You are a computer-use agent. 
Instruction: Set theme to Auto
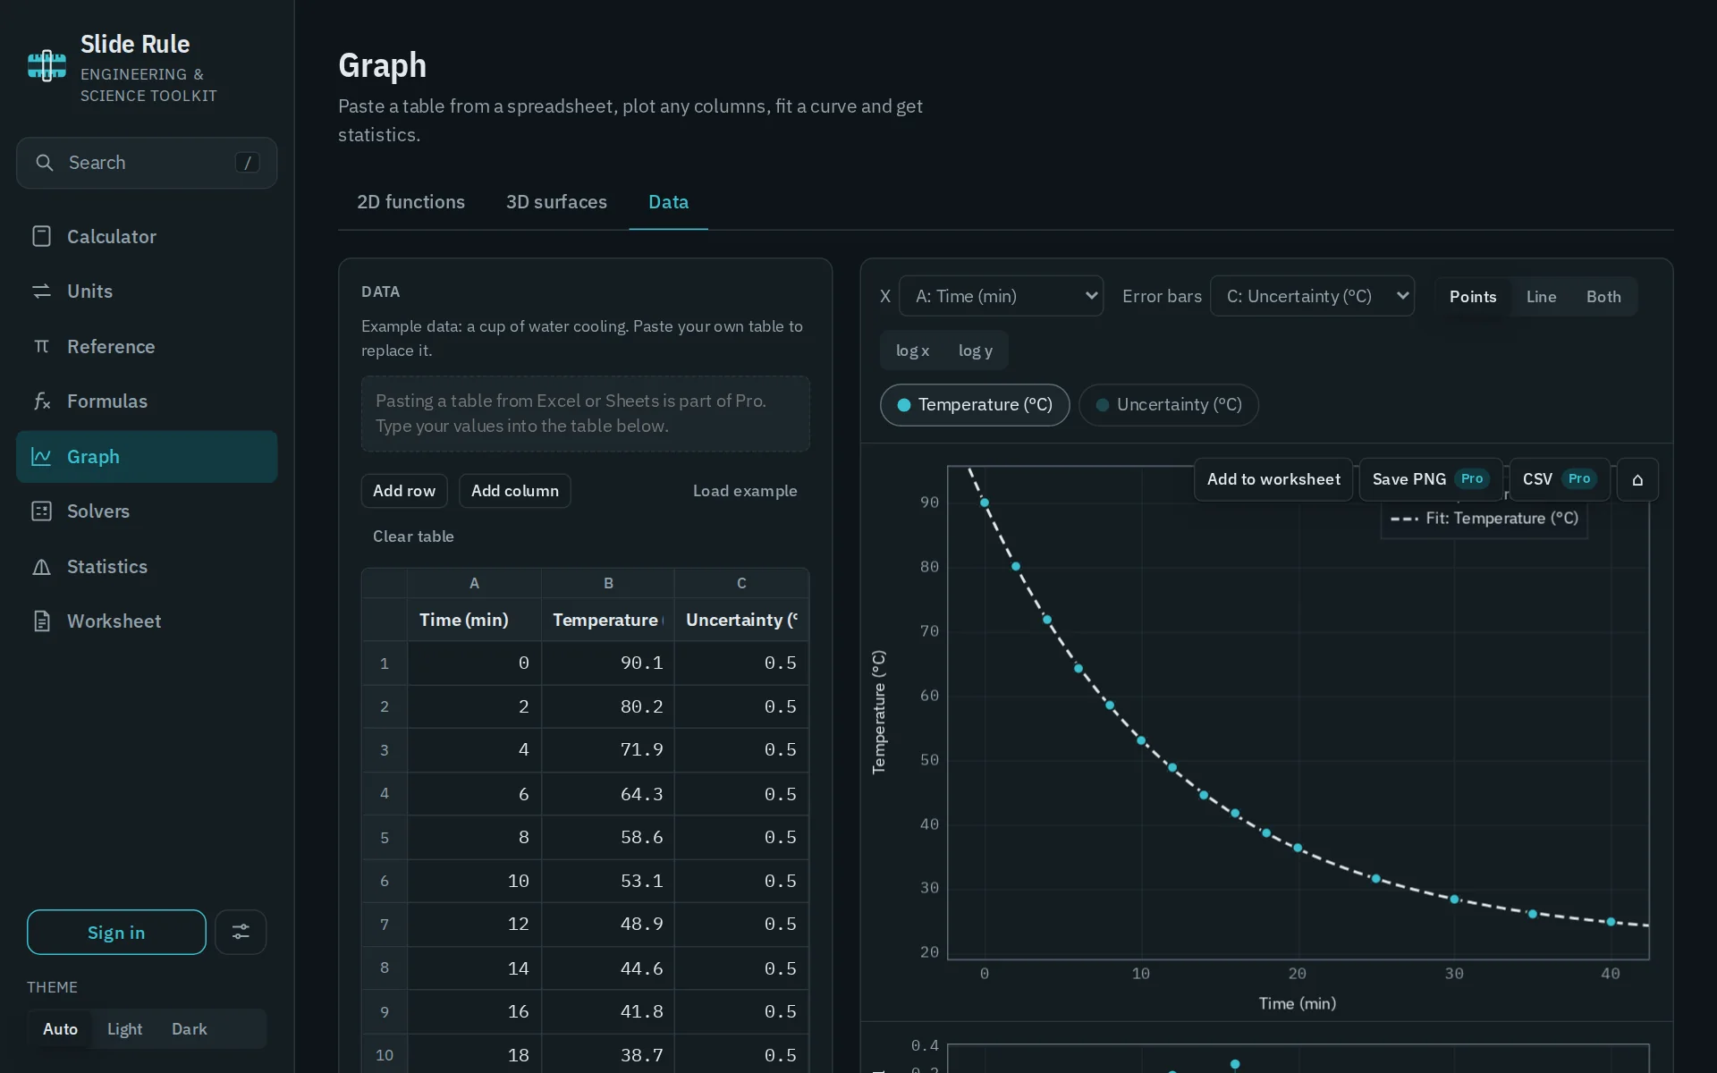[x=60, y=1029]
